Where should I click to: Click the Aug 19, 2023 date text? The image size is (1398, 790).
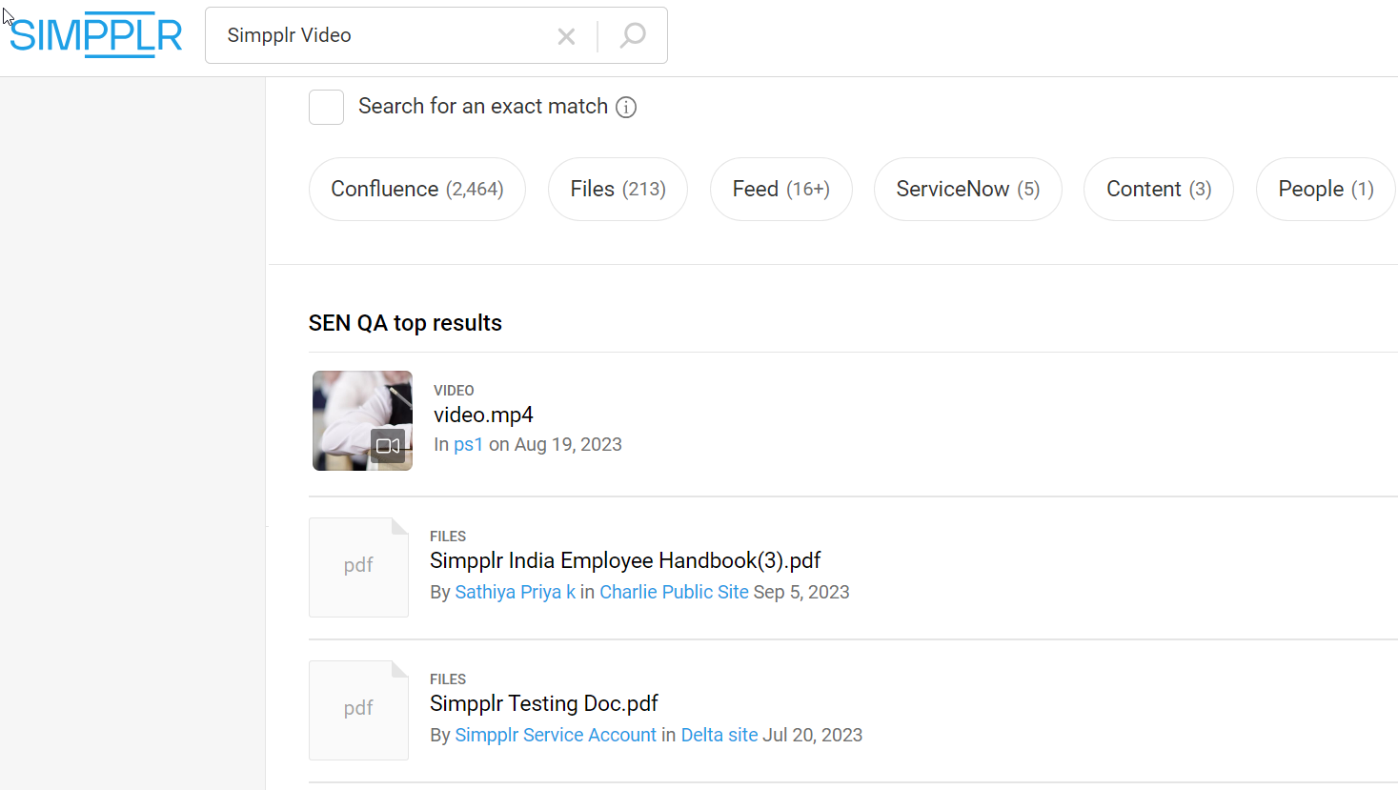click(x=568, y=444)
